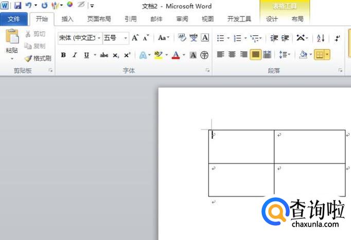Switch to the View tab
Viewport: 351px width, 240px height.
[208, 19]
